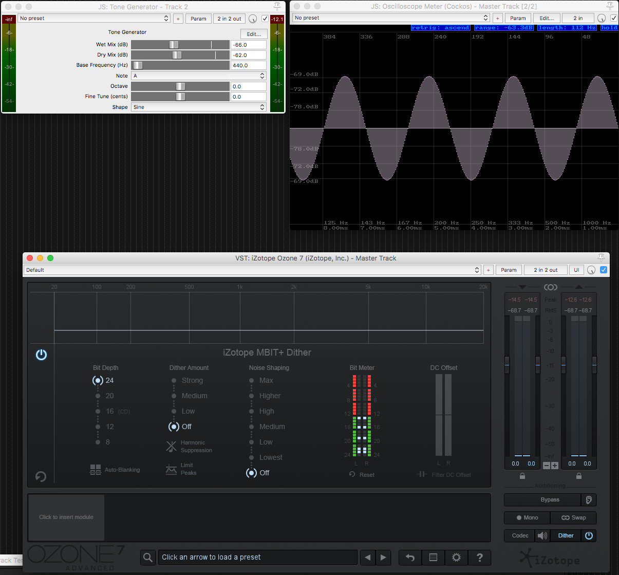
Task: Open Tone Generator preset dropdown
Action: (x=94, y=18)
